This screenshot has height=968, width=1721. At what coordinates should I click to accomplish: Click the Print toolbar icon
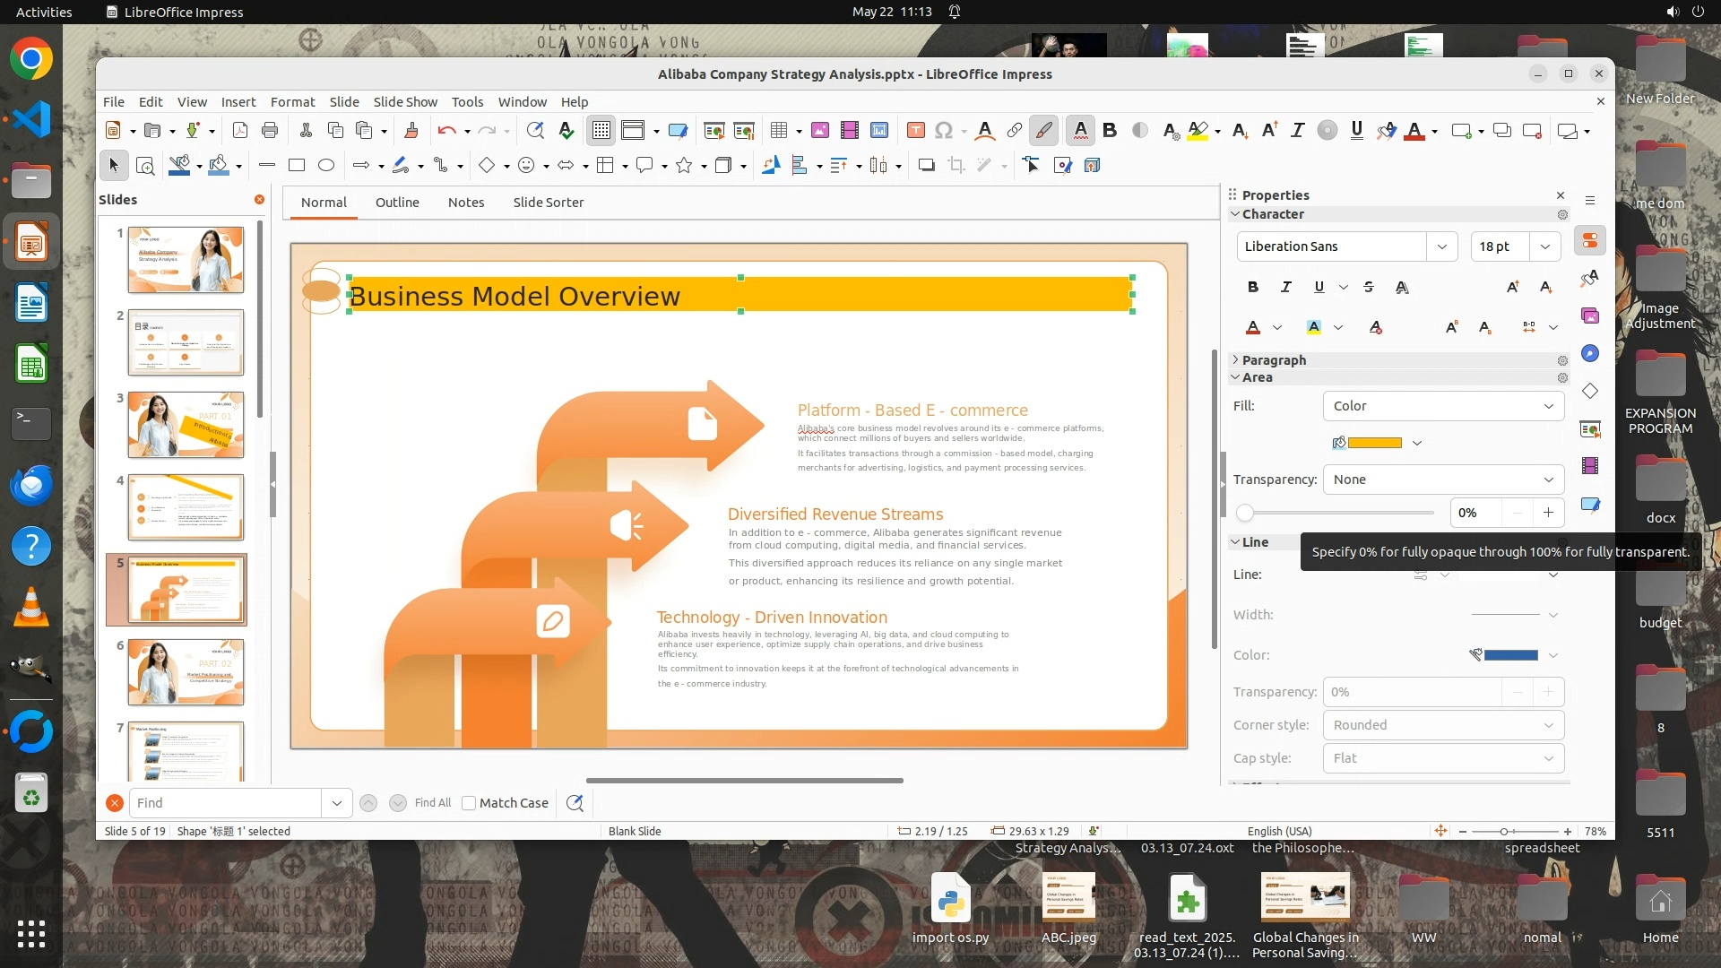(270, 131)
